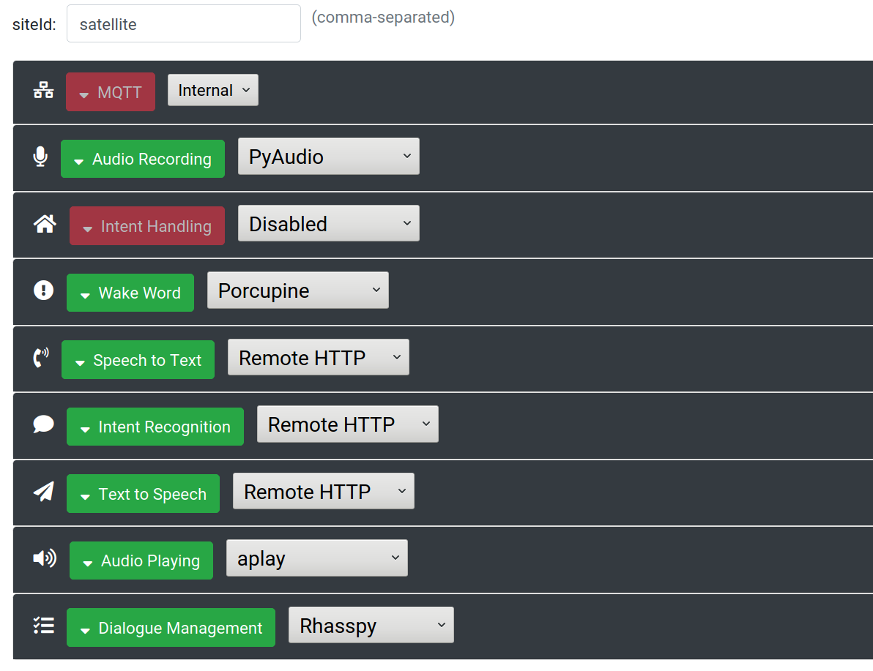Viewport: 873px width, 671px height.
Task: Click the Audio Playing aplay selector
Action: pos(316,558)
